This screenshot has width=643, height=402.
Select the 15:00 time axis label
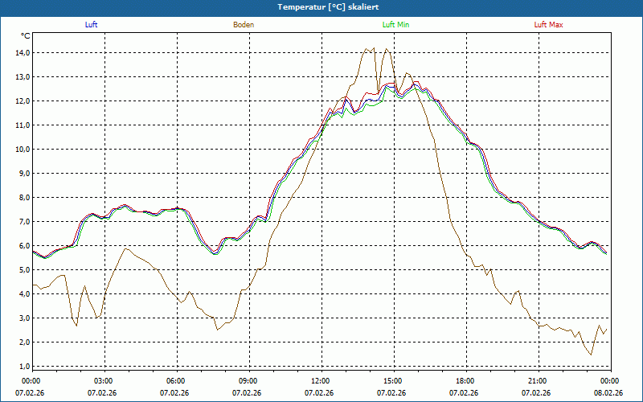tap(393, 381)
